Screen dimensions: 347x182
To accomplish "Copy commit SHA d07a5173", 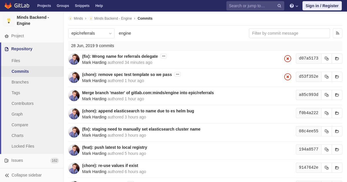I will (326, 58).
